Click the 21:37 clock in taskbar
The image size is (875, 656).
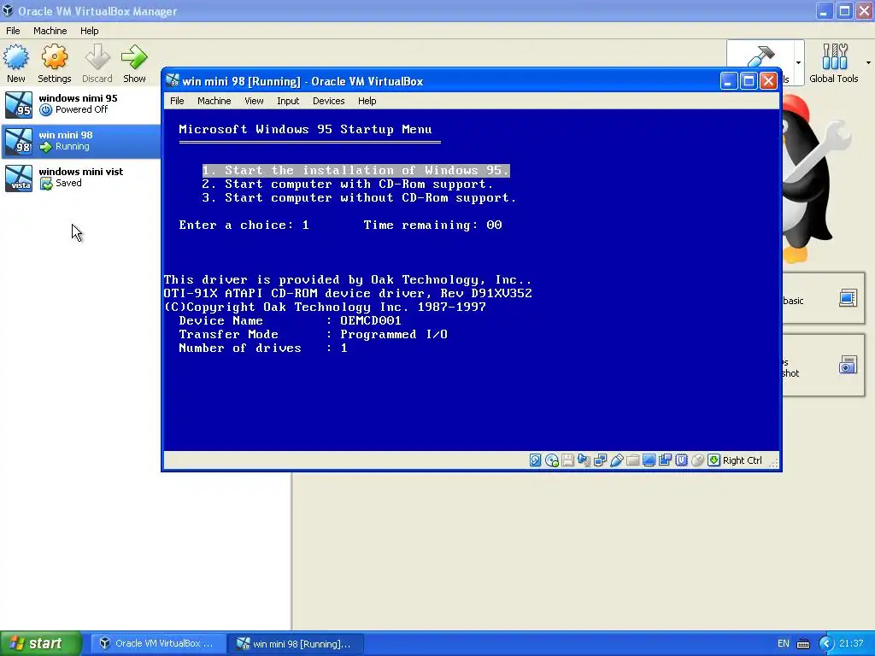tap(850, 644)
